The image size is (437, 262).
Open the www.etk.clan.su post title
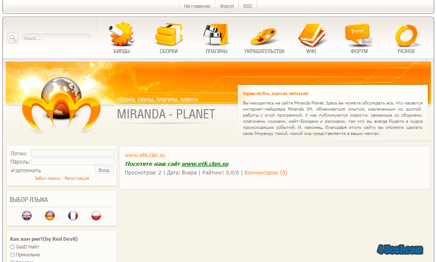145,155
